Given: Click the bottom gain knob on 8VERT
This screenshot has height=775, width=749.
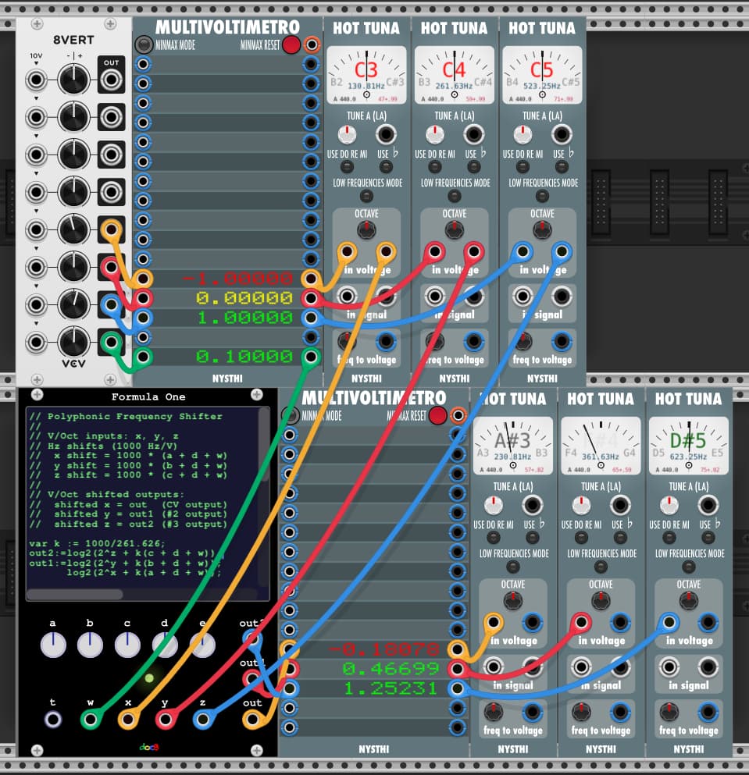Looking at the screenshot, I should click(x=73, y=342).
